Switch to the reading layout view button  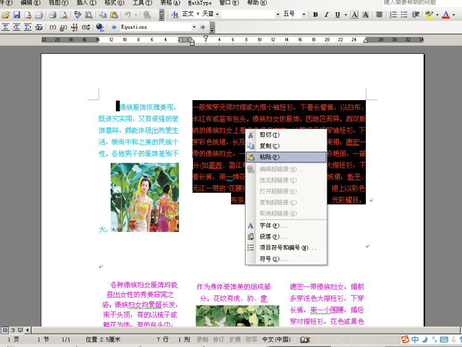pos(20,330)
